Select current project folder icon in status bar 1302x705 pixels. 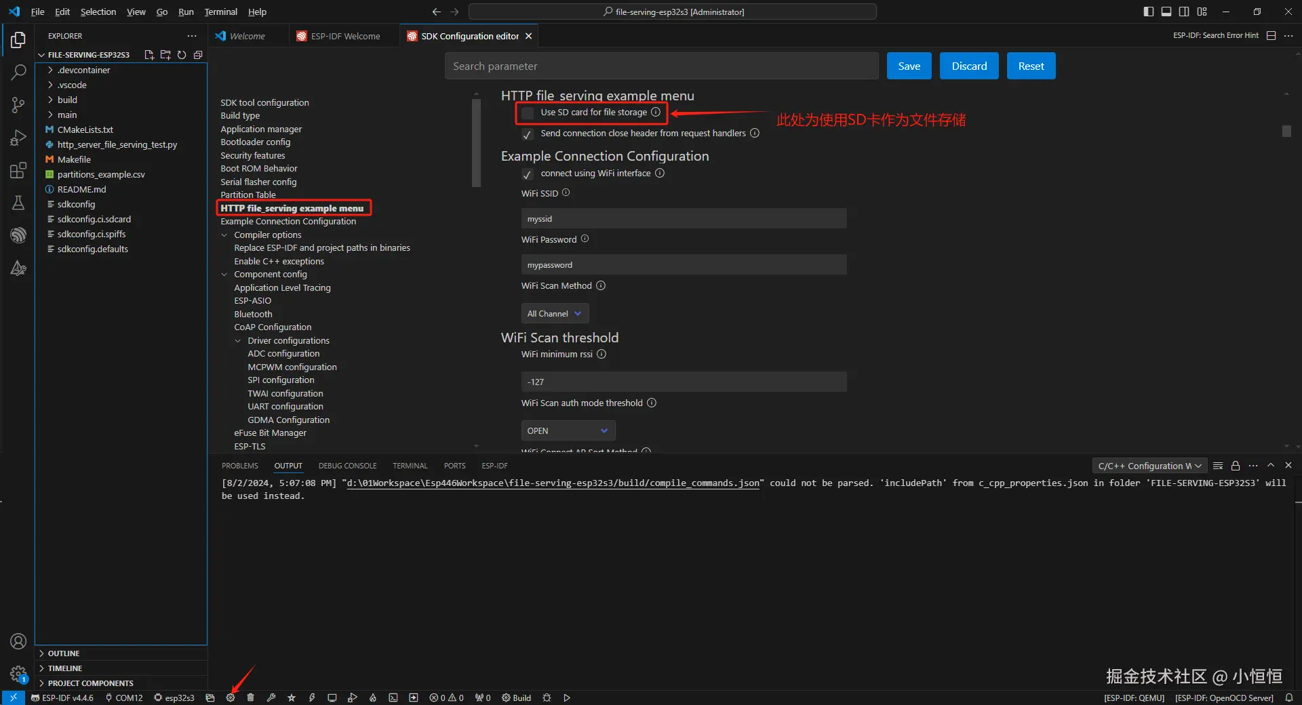point(210,698)
